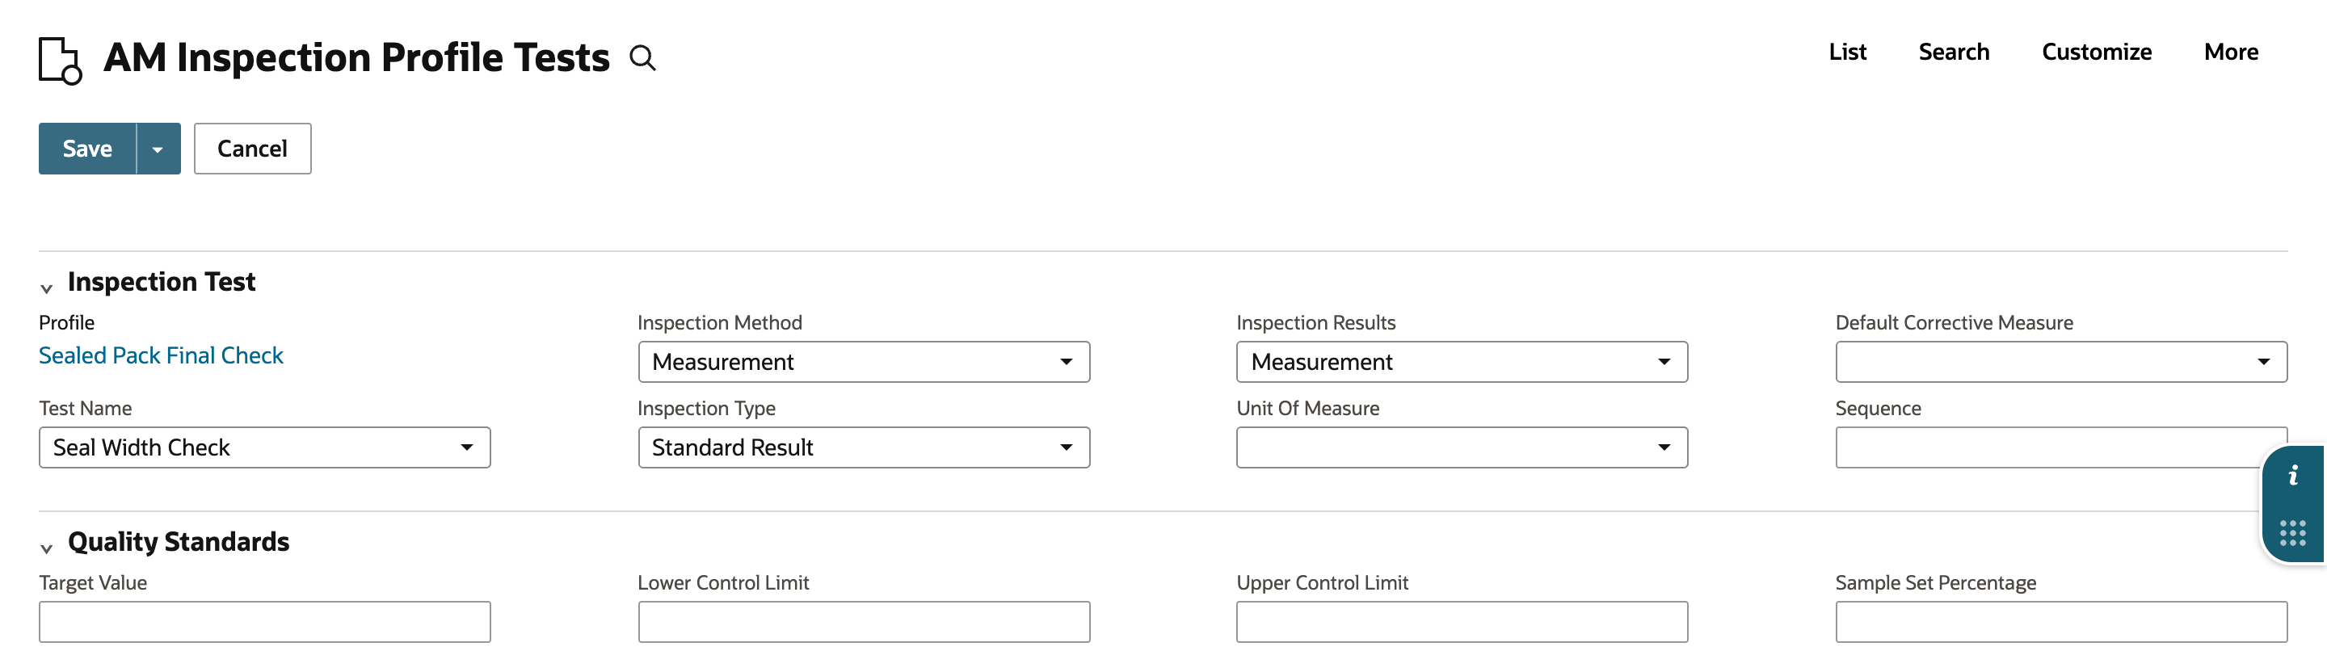Cancel editing the record
The image size is (2327, 672).
pyautogui.click(x=253, y=149)
